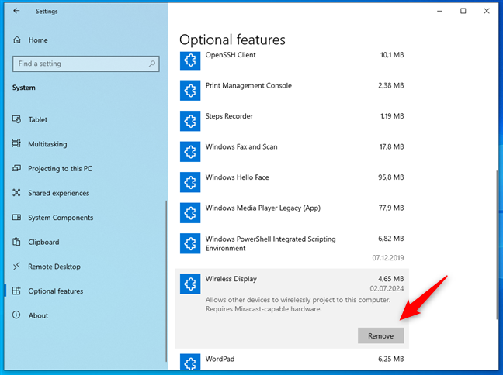Open the Home icon in sidebar
The height and width of the screenshot is (375, 503).
(16, 40)
